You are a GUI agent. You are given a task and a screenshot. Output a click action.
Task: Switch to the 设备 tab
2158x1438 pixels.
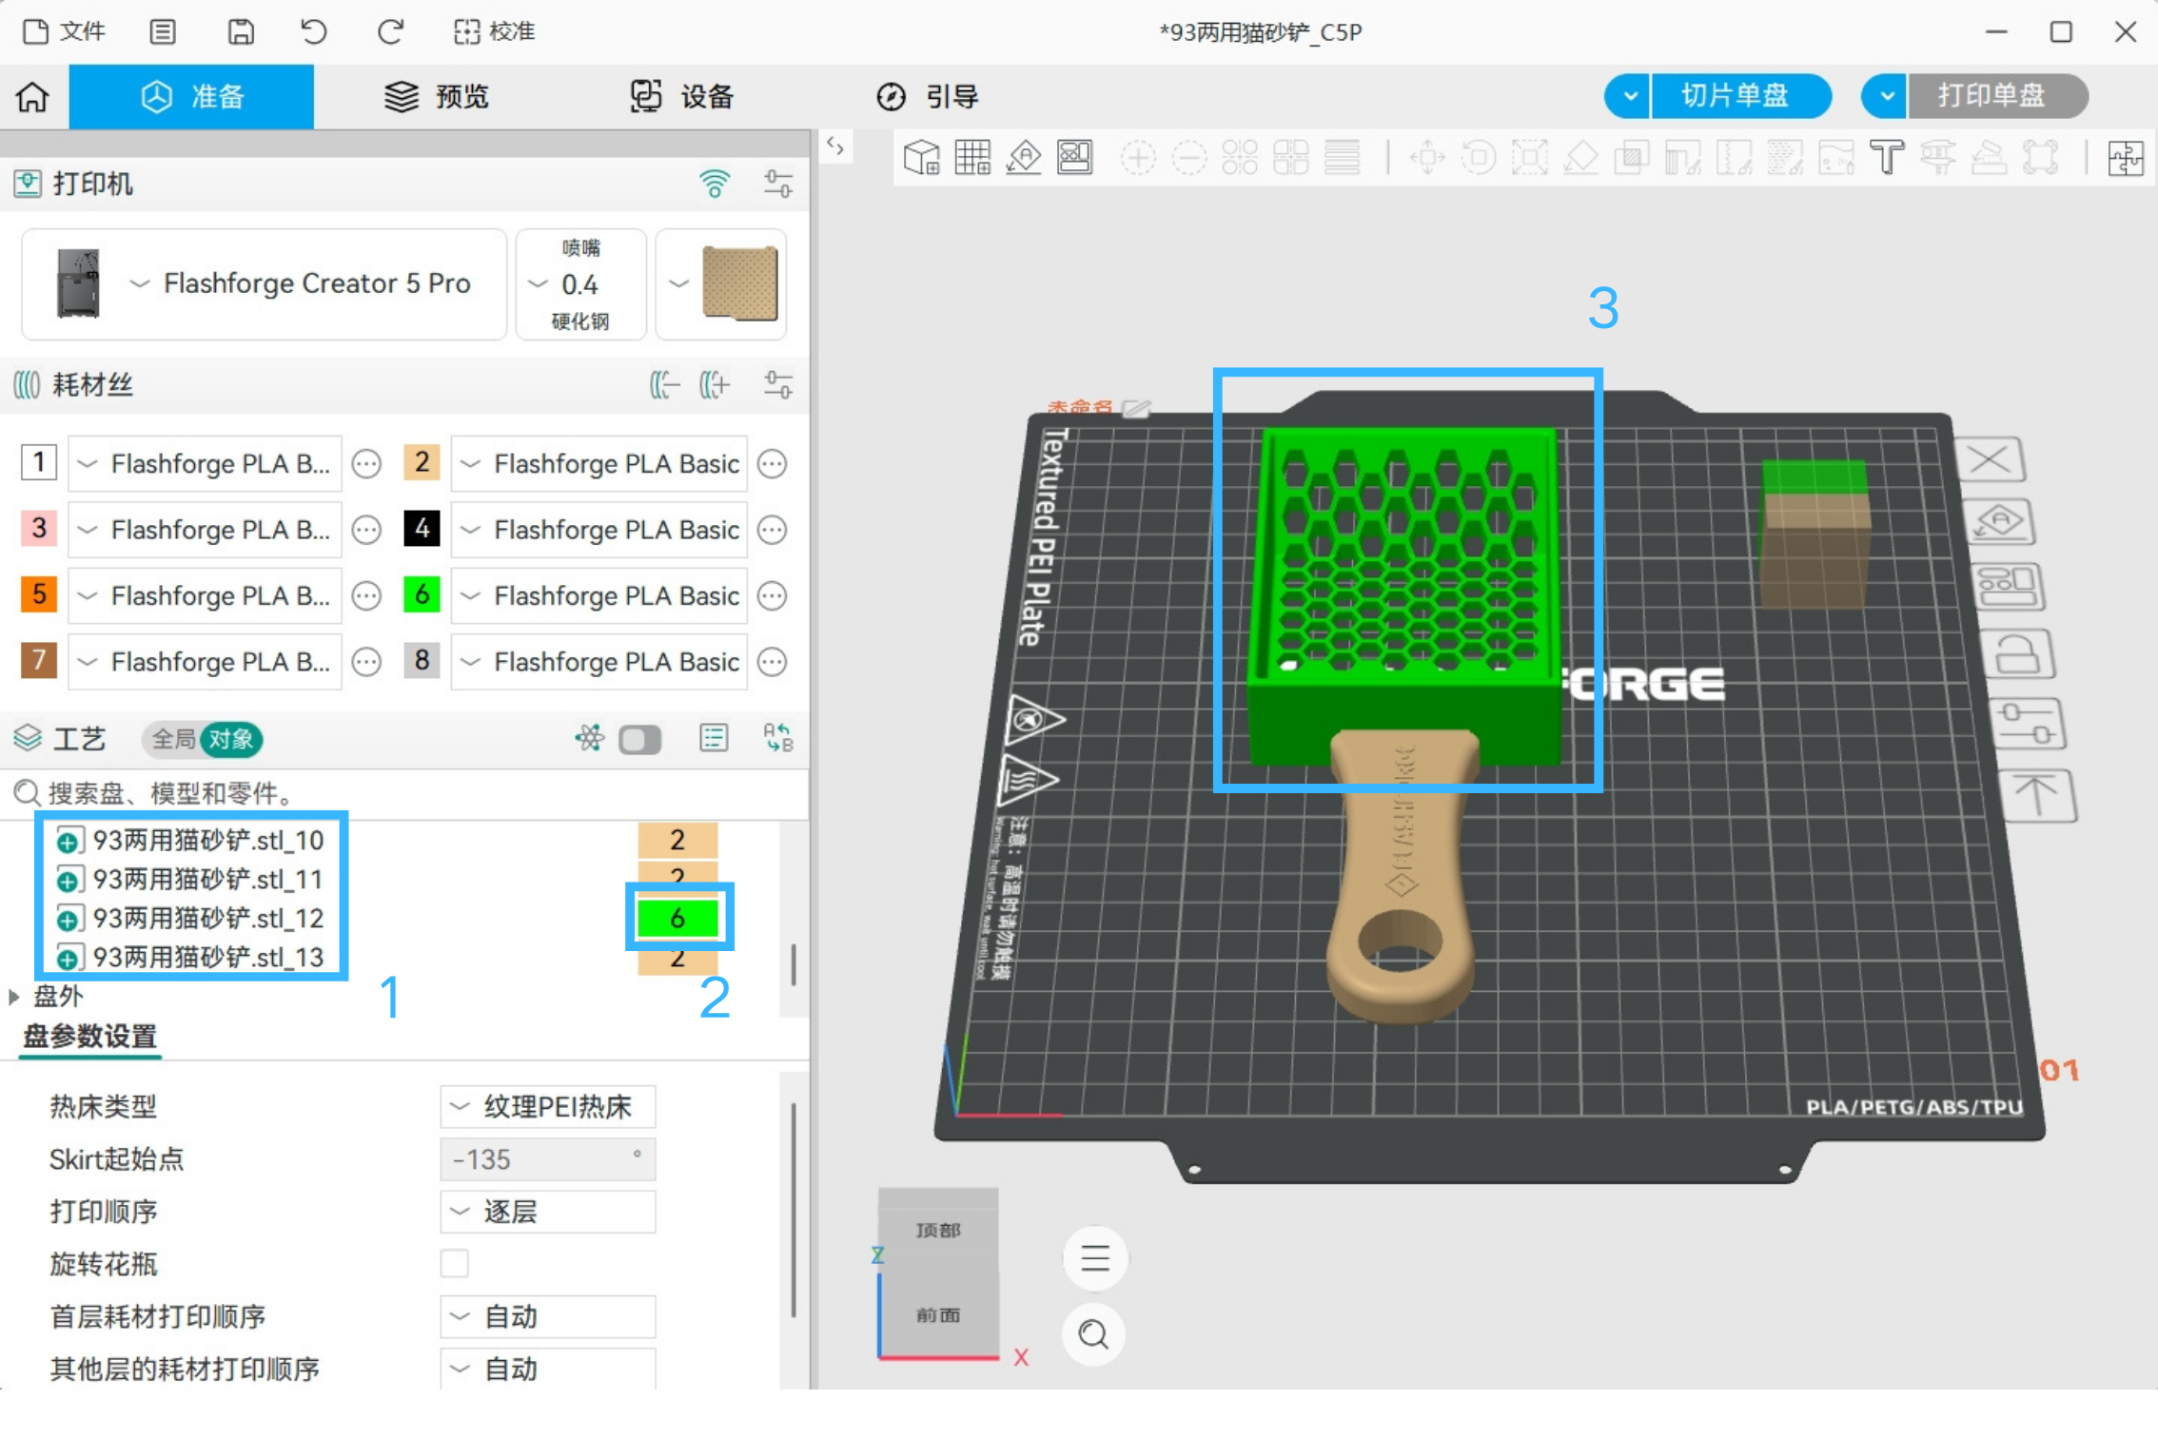pyautogui.click(x=682, y=96)
